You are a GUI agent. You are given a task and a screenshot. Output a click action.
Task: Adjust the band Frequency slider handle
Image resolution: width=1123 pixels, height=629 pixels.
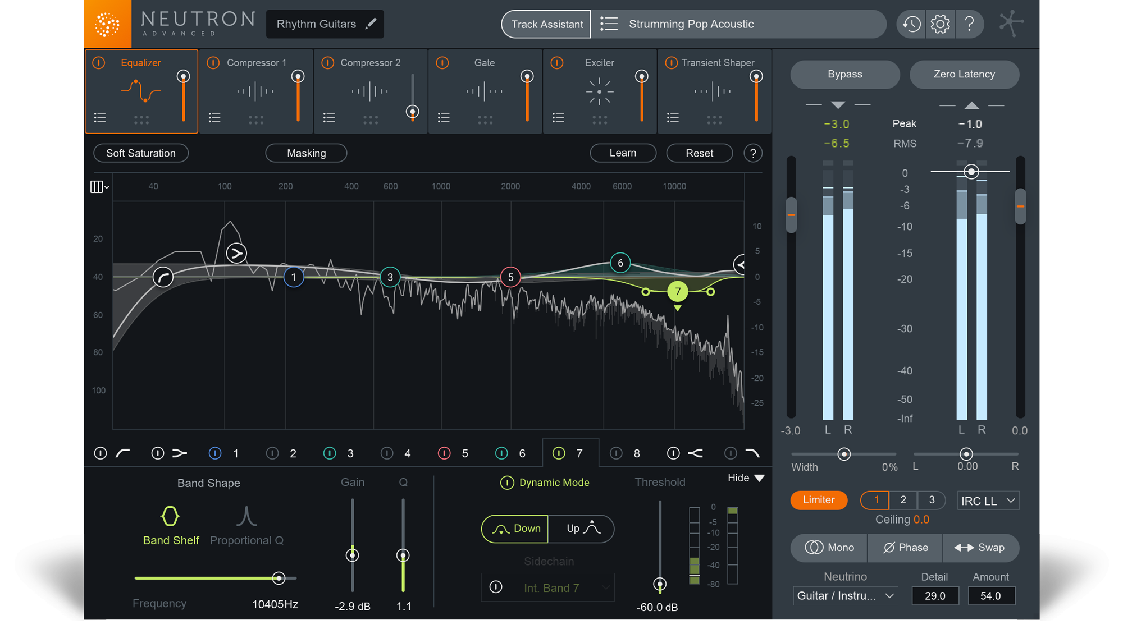279,578
